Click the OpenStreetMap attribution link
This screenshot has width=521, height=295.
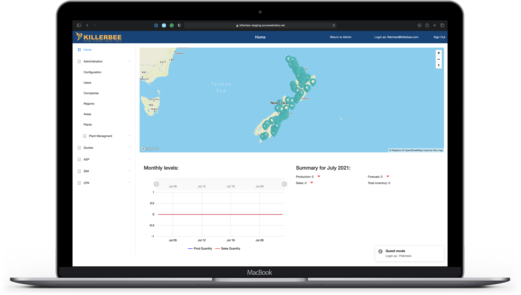coord(412,150)
